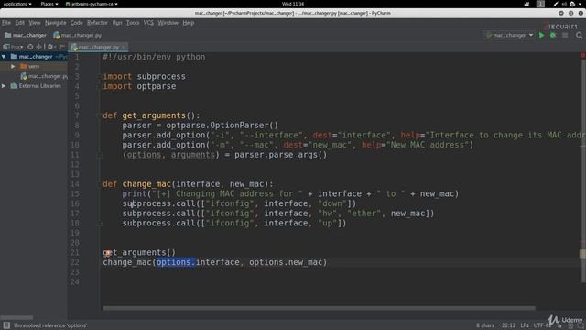586x330 pixels.
Task: Toggle the fold marker beside def get_arguments
Action: pos(100,115)
